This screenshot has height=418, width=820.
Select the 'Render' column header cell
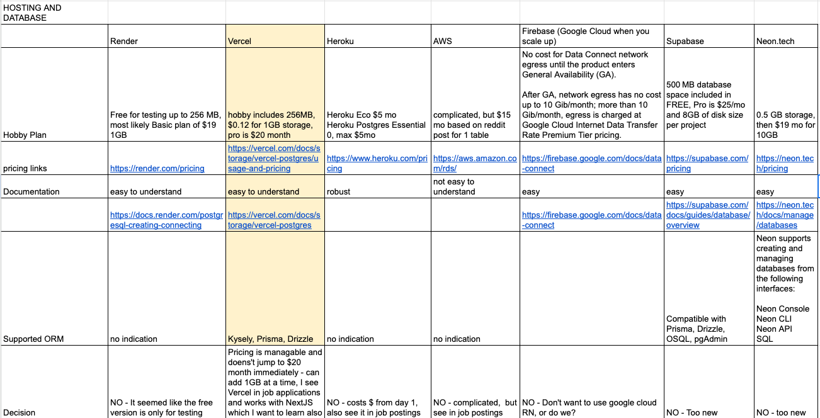[166, 37]
